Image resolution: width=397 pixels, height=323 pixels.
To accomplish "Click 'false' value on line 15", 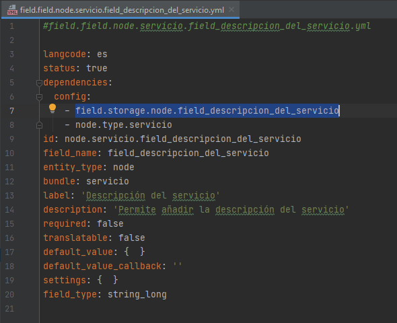I will (110, 224).
